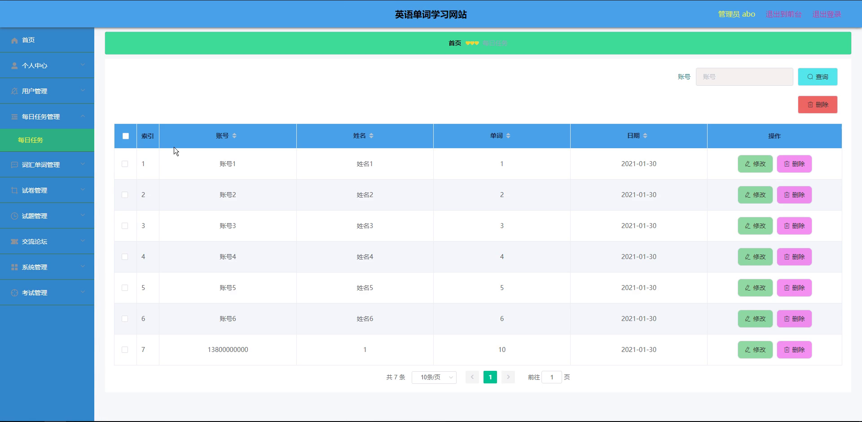
Task: Click the list icon beside 每日任务管理
Action: click(14, 117)
